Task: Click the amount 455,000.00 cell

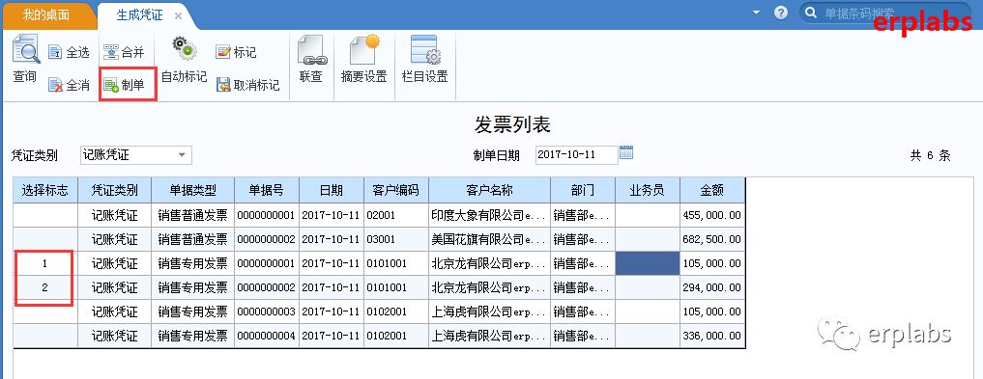Action: [x=712, y=215]
